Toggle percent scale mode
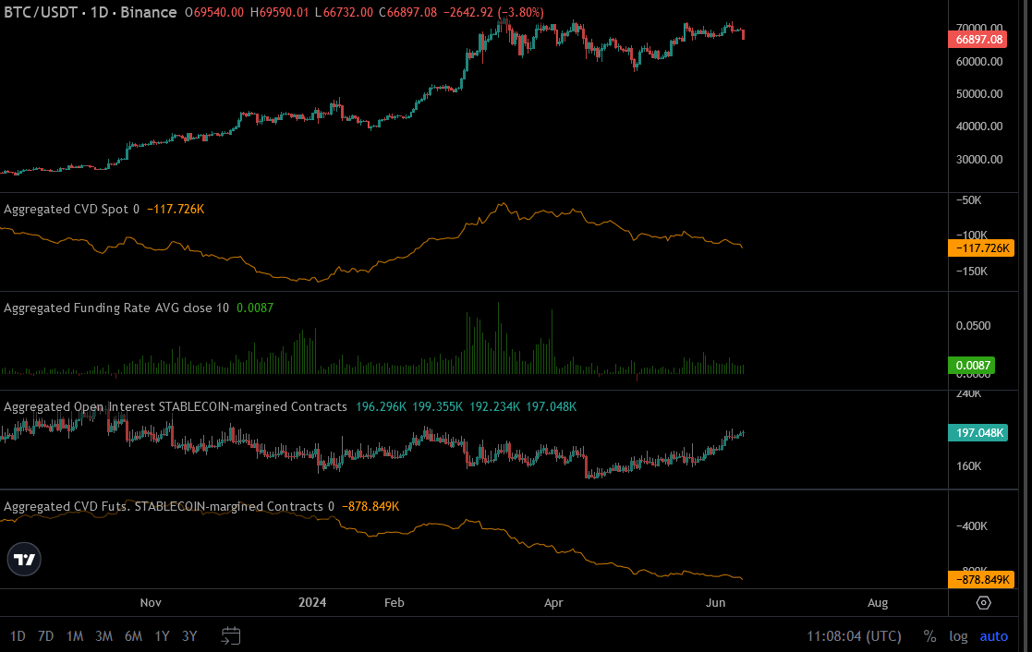 click(x=929, y=636)
